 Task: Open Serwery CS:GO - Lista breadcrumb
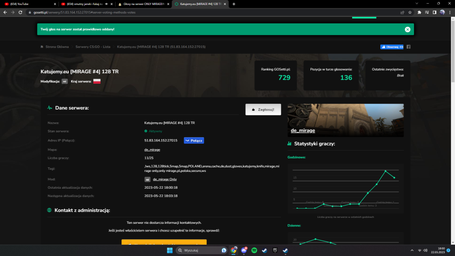point(93,47)
